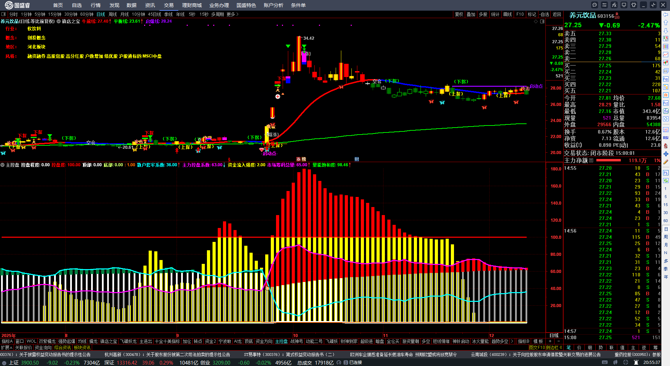The width and height of the screenshot is (670, 366).
Task: Click the red 主力净额 bar
Action: click(609, 160)
